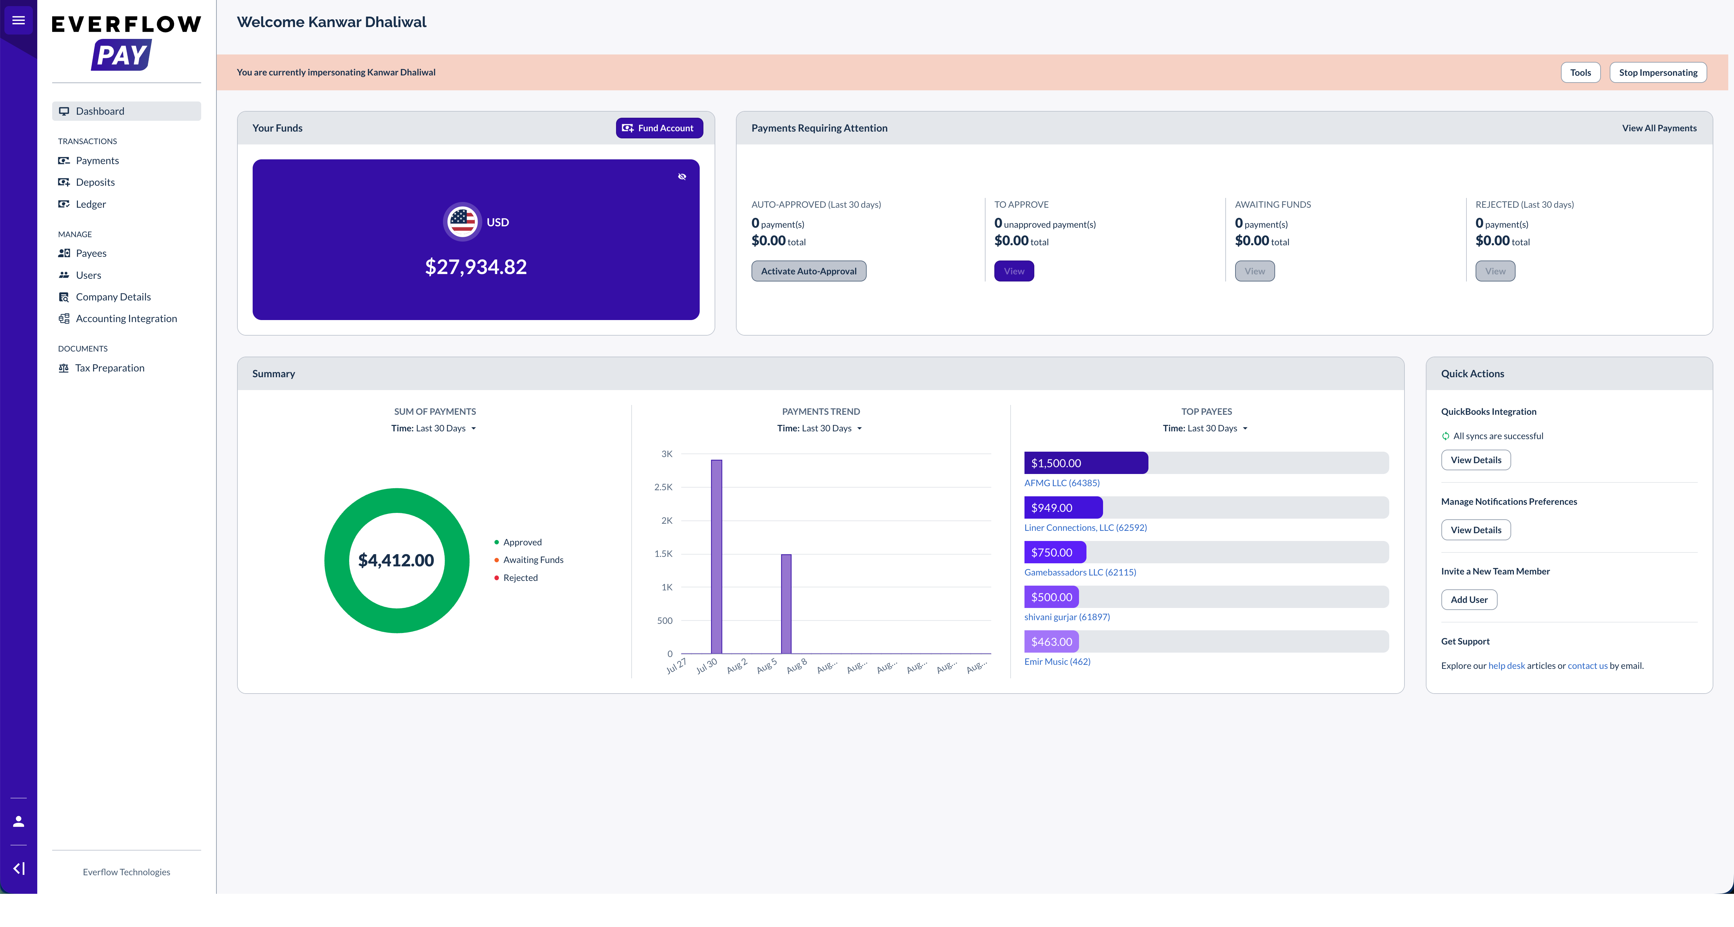The height and width of the screenshot is (927, 1734).
Task: Click the QuickBooks sync status icon
Action: coord(1445,436)
